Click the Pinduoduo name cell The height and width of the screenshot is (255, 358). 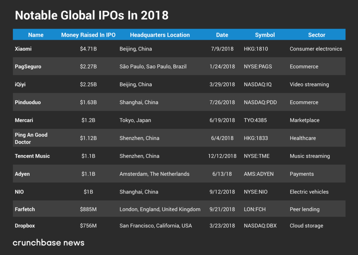click(28, 102)
